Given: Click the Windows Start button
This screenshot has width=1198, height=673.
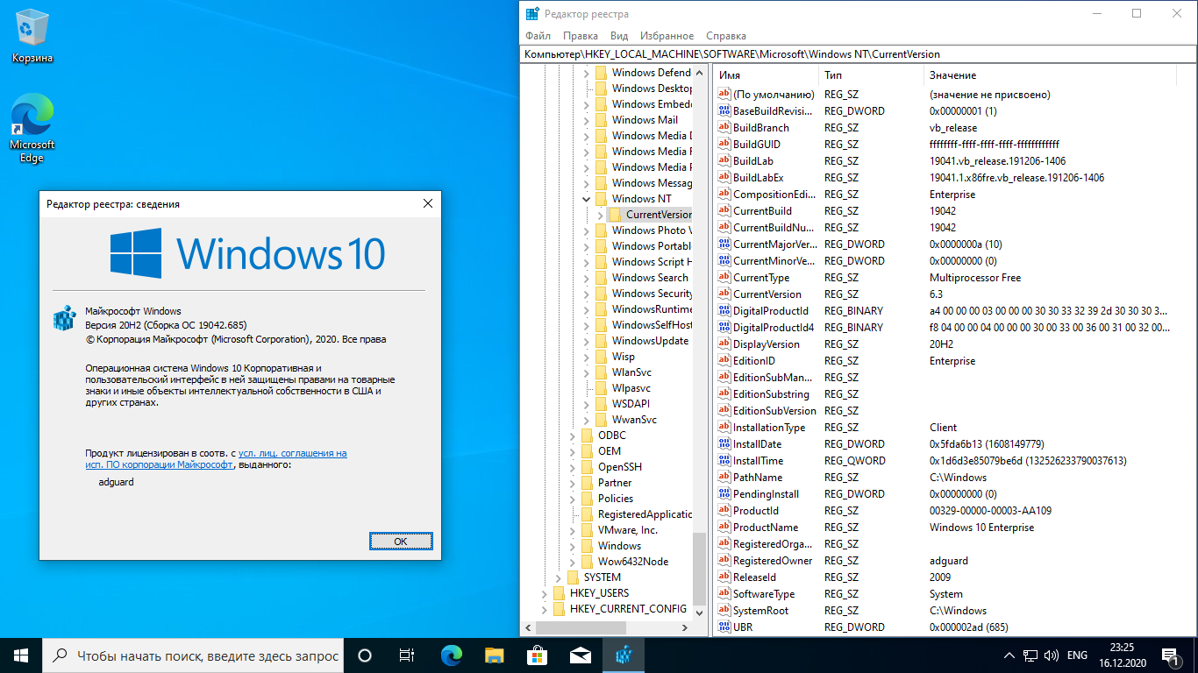Looking at the screenshot, I should (x=21, y=655).
